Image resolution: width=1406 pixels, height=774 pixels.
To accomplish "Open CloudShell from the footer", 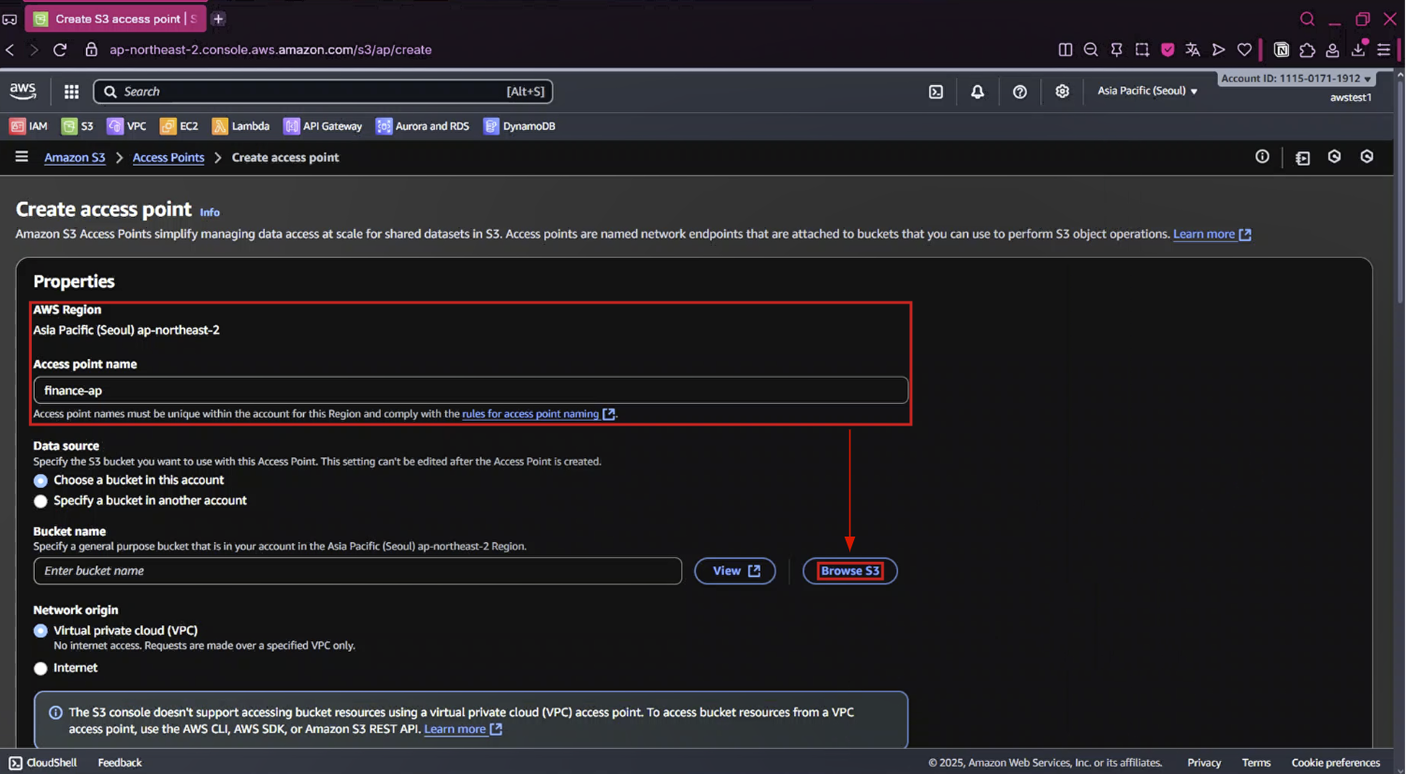I will pyautogui.click(x=43, y=763).
